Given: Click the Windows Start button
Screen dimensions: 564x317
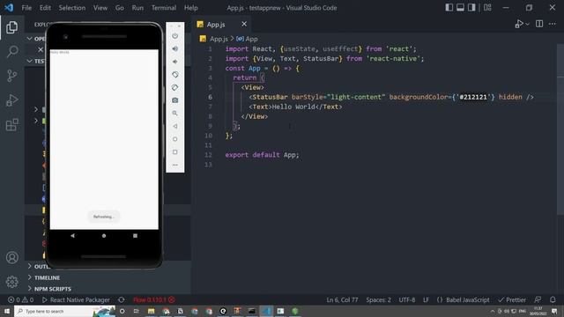Looking at the screenshot, I should pos(7,311).
